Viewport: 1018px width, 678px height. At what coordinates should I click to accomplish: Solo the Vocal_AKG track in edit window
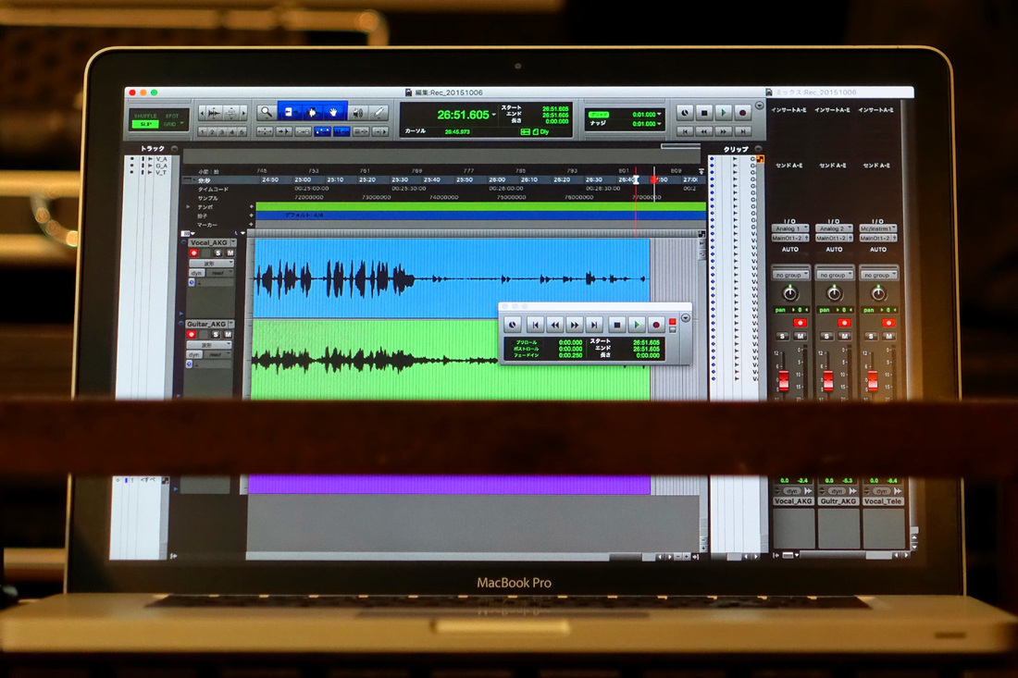coord(218,253)
